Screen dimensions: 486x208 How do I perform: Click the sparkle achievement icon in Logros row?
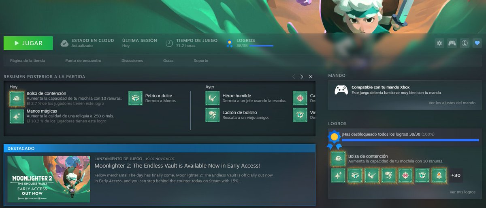tap(338, 176)
